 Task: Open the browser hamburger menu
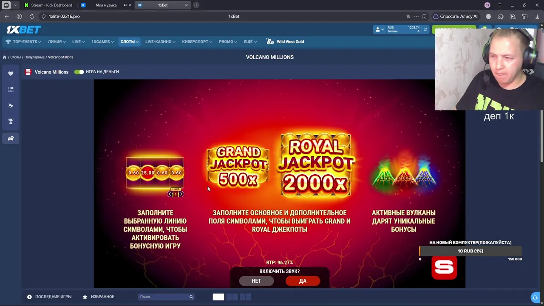500,5
